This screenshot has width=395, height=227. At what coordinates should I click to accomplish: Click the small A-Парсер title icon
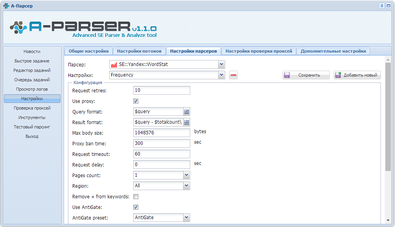pos(6,6)
